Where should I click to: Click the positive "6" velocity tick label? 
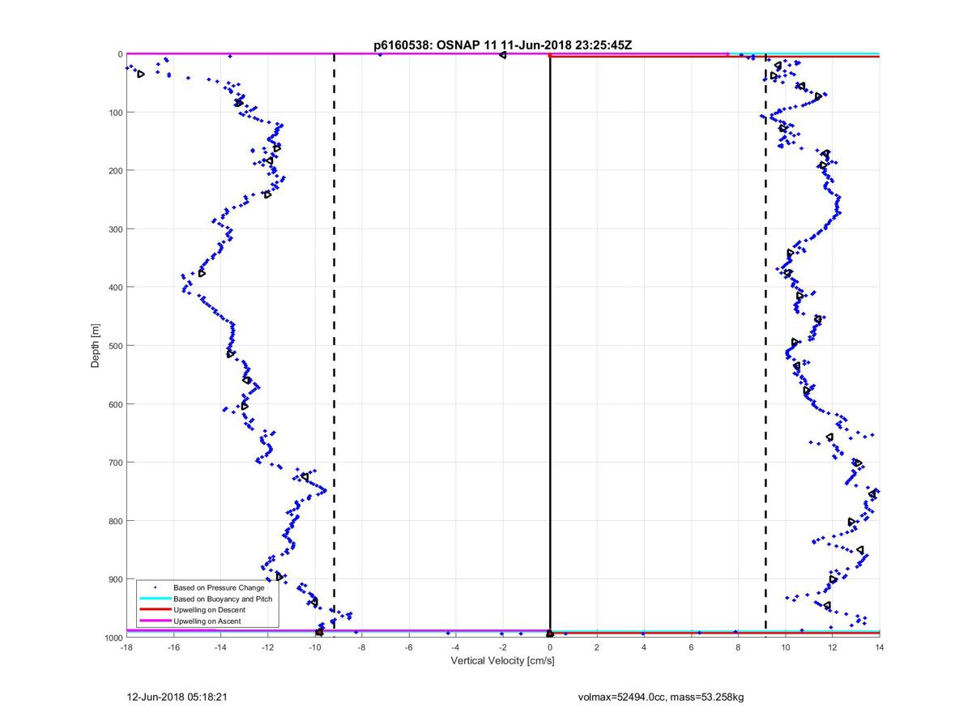[x=691, y=647]
